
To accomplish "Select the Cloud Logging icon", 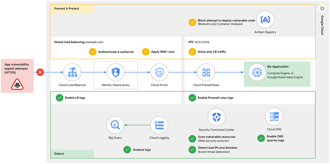I will tap(159, 125).
